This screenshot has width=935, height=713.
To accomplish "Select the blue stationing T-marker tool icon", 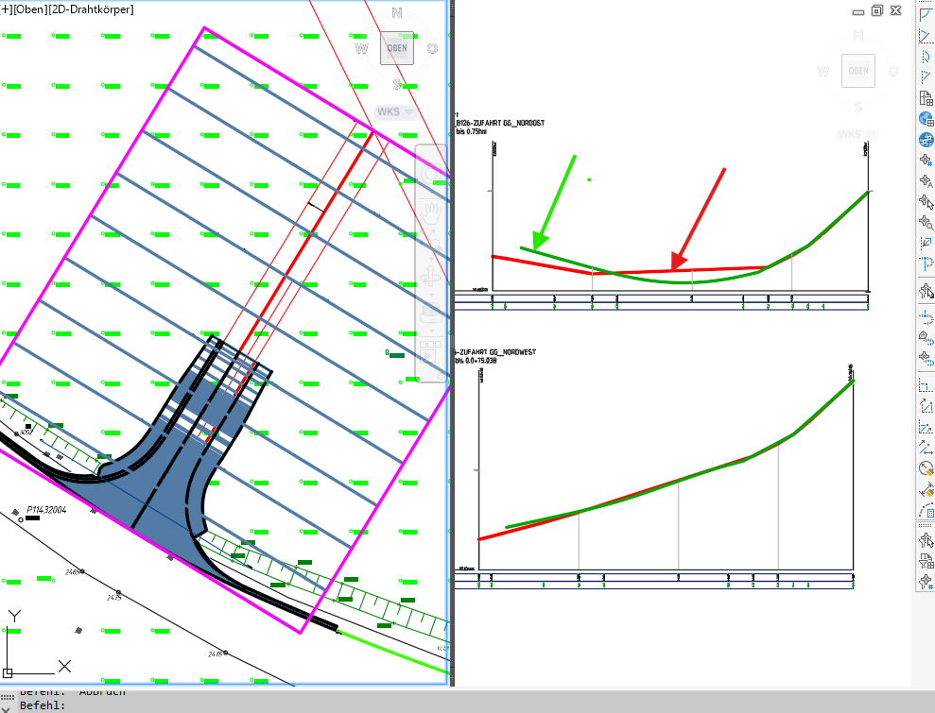I will 926,263.
